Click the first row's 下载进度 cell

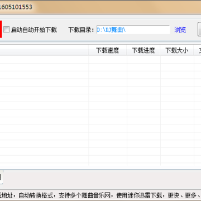[143, 60]
